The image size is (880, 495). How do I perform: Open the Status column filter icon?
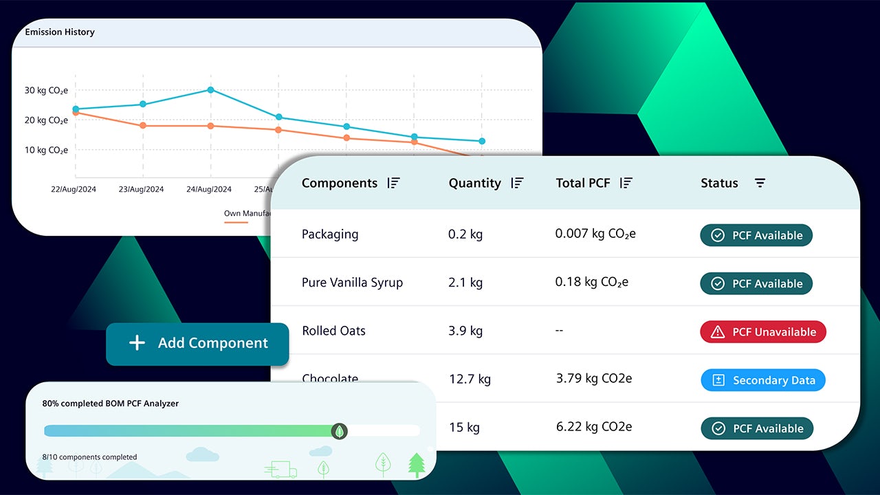tap(760, 183)
